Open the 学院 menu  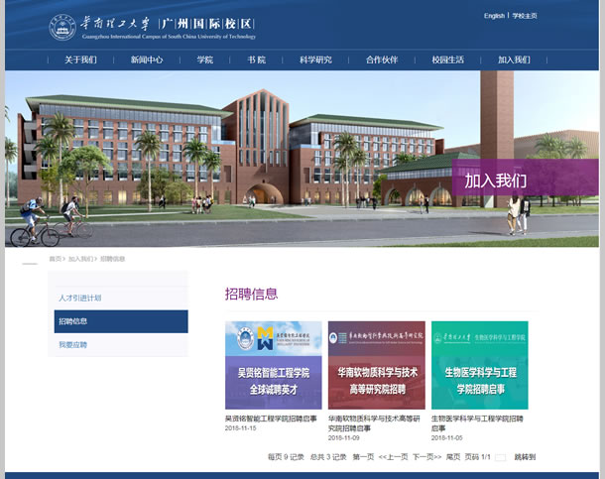point(205,60)
